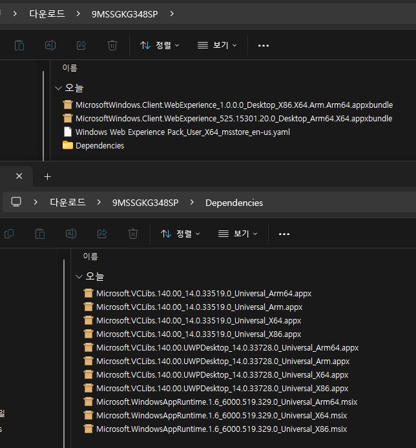Select Dependencies folder in upper window
Image resolution: width=416 pixels, height=448 pixels.
point(94,146)
